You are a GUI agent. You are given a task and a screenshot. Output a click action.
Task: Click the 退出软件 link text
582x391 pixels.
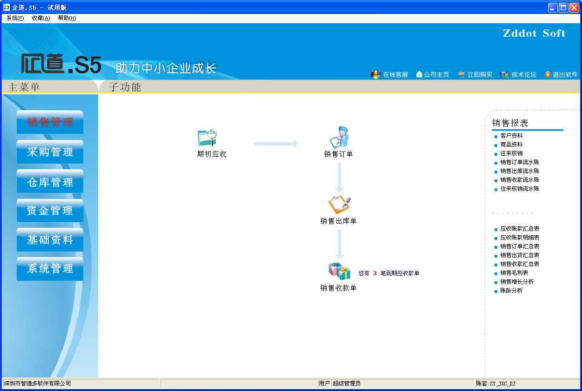point(565,74)
